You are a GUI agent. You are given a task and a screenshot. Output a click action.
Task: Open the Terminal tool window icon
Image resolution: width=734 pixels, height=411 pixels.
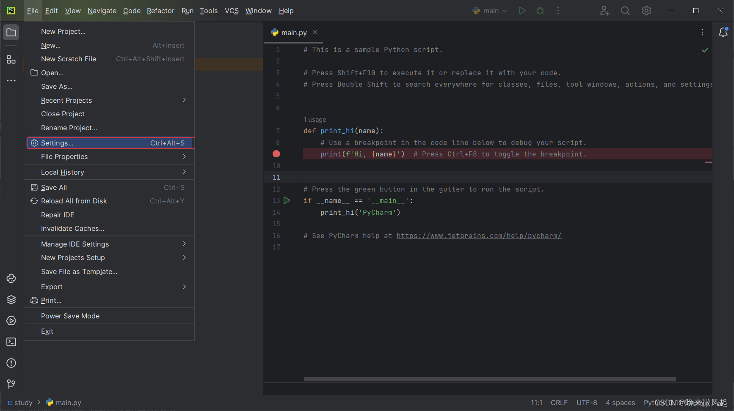coord(11,342)
